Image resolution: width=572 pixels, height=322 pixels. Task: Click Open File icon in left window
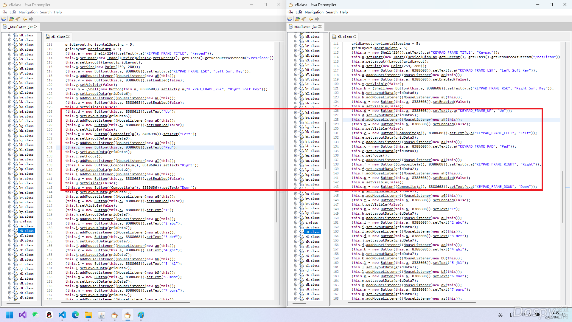pos(4,19)
